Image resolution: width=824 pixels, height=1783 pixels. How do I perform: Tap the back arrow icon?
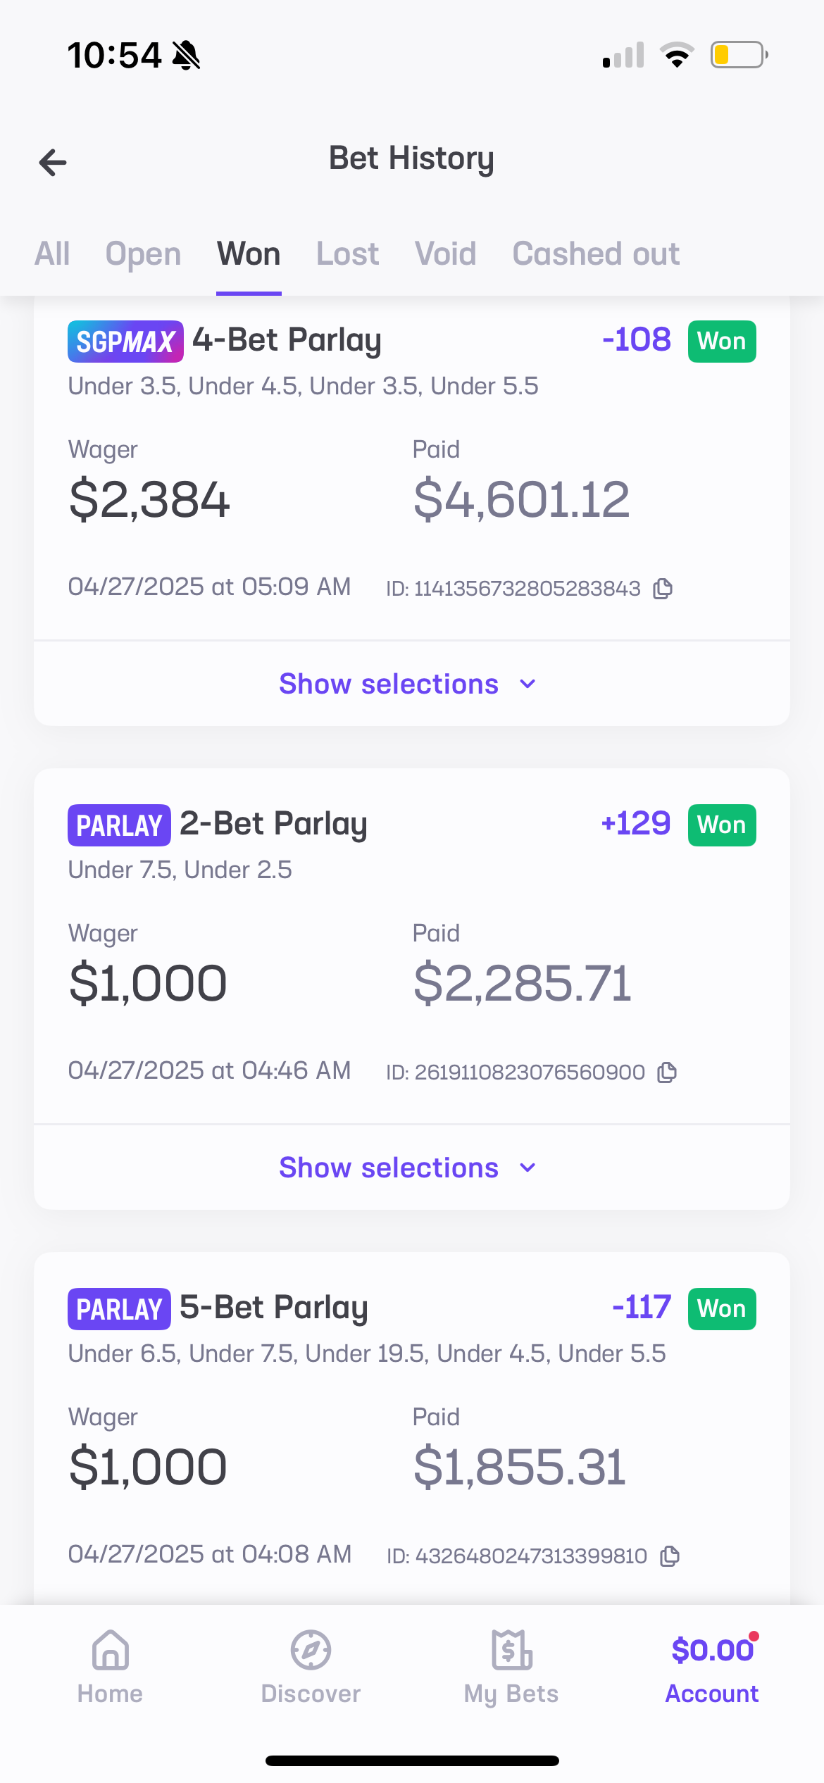[x=53, y=163]
